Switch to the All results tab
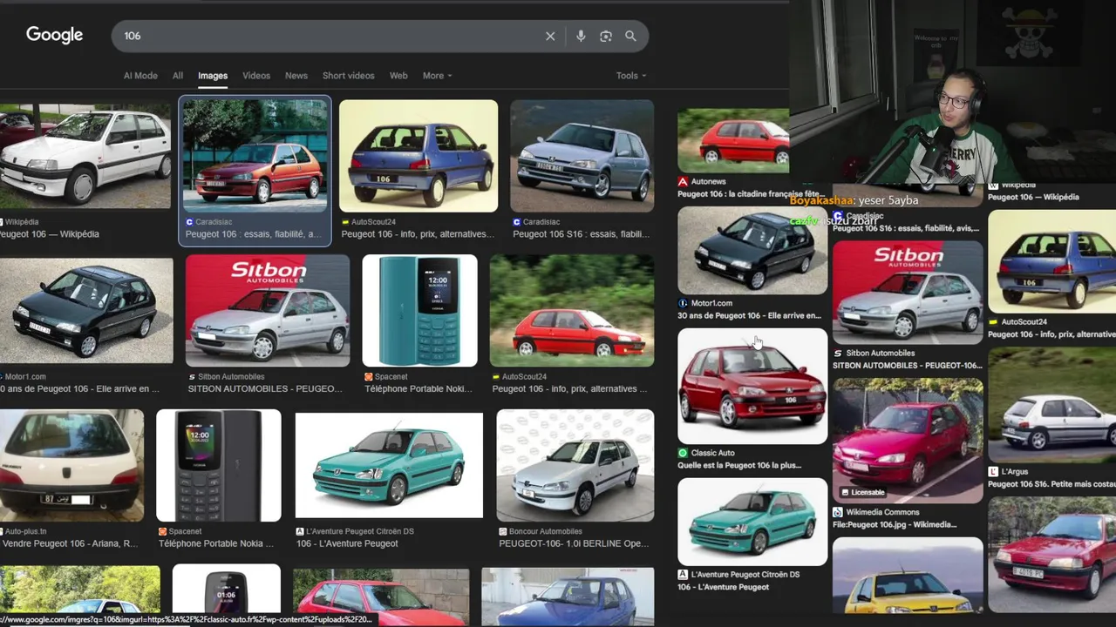Screen dimensions: 1116x627 click(178, 76)
